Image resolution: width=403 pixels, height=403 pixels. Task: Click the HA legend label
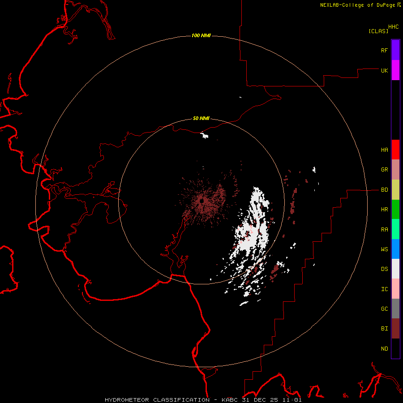384,150
